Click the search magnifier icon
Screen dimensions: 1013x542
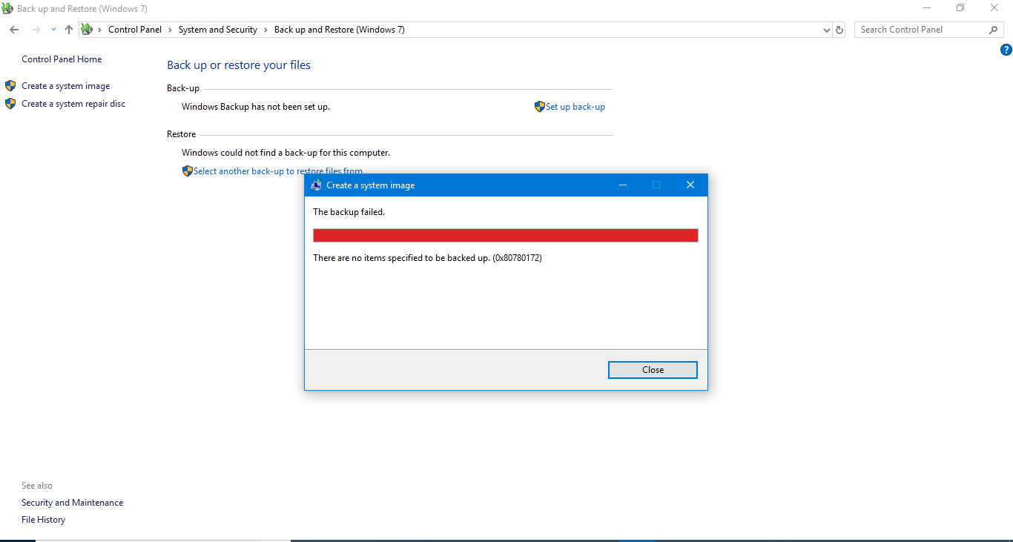pyautogui.click(x=994, y=30)
